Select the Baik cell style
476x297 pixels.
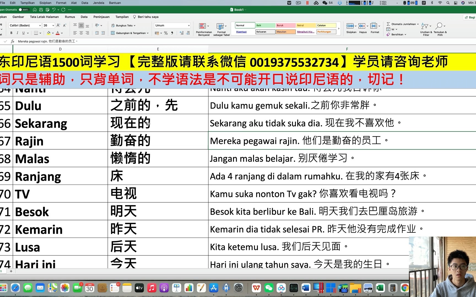pos(265,25)
